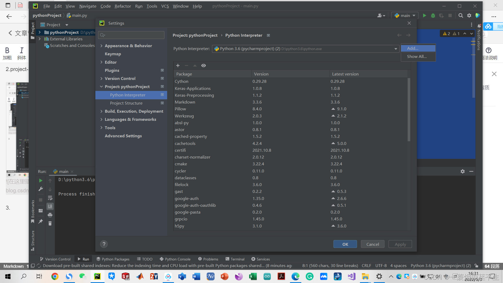Open Search Everywhere magnifier icon
The width and height of the screenshot is (503, 283).
(x=461, y=15)
